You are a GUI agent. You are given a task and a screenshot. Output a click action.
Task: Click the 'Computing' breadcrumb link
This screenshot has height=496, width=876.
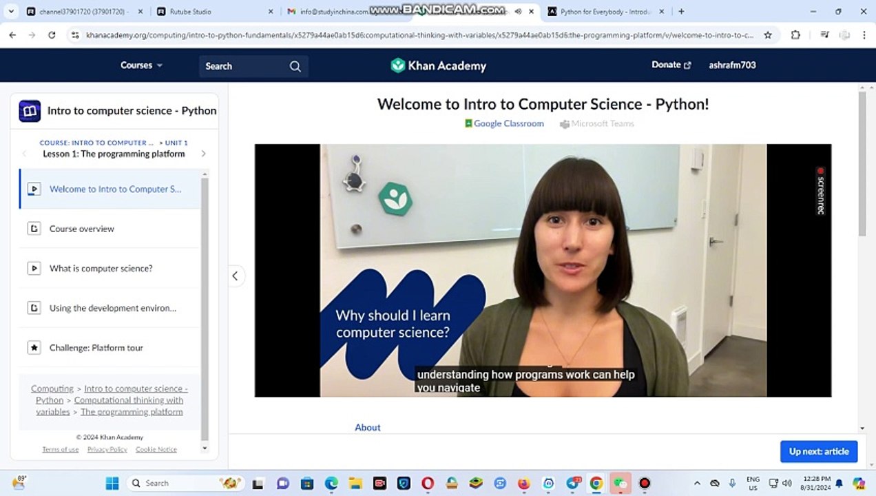[52, 389]
